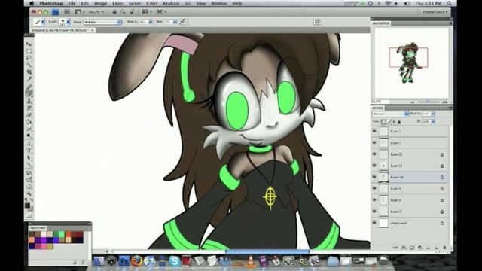Open the brush Flow arrow in options bar
Image resolution: width=482 pixels, height=271 pixels.
pyautogui.click(x=175, y=22)
